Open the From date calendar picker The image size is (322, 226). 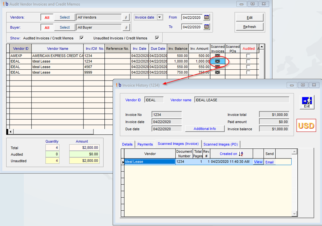pyautogui.click(x=206, y=17)
